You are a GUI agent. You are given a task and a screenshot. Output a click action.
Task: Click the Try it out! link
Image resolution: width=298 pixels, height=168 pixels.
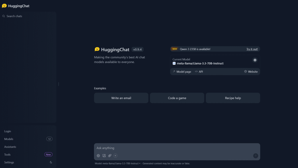click(x=252, y=49)
